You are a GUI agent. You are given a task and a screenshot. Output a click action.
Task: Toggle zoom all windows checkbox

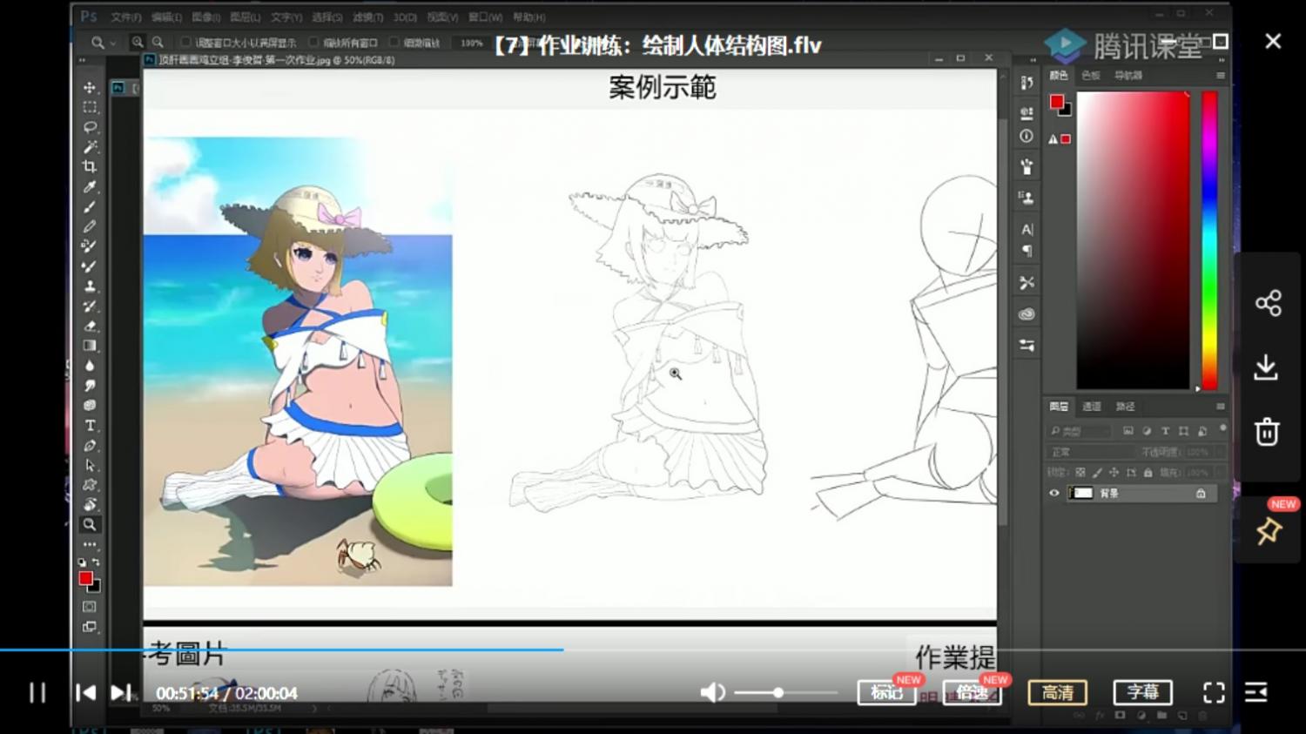pyautogui.click(x=313, y=42)
